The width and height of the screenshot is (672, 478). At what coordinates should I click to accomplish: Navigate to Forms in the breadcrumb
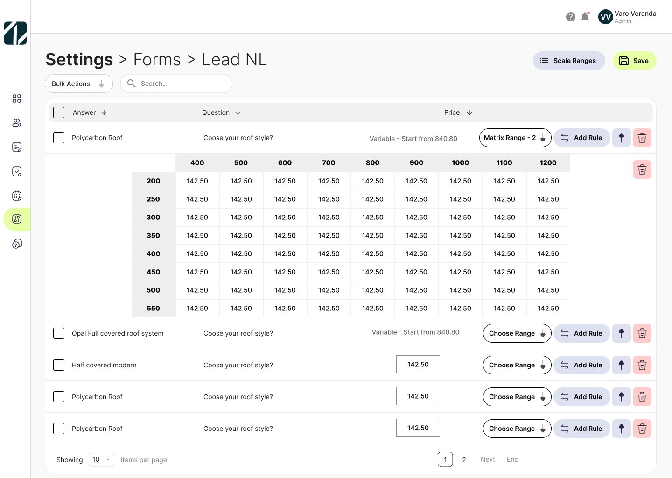click(x=157, y=60)
